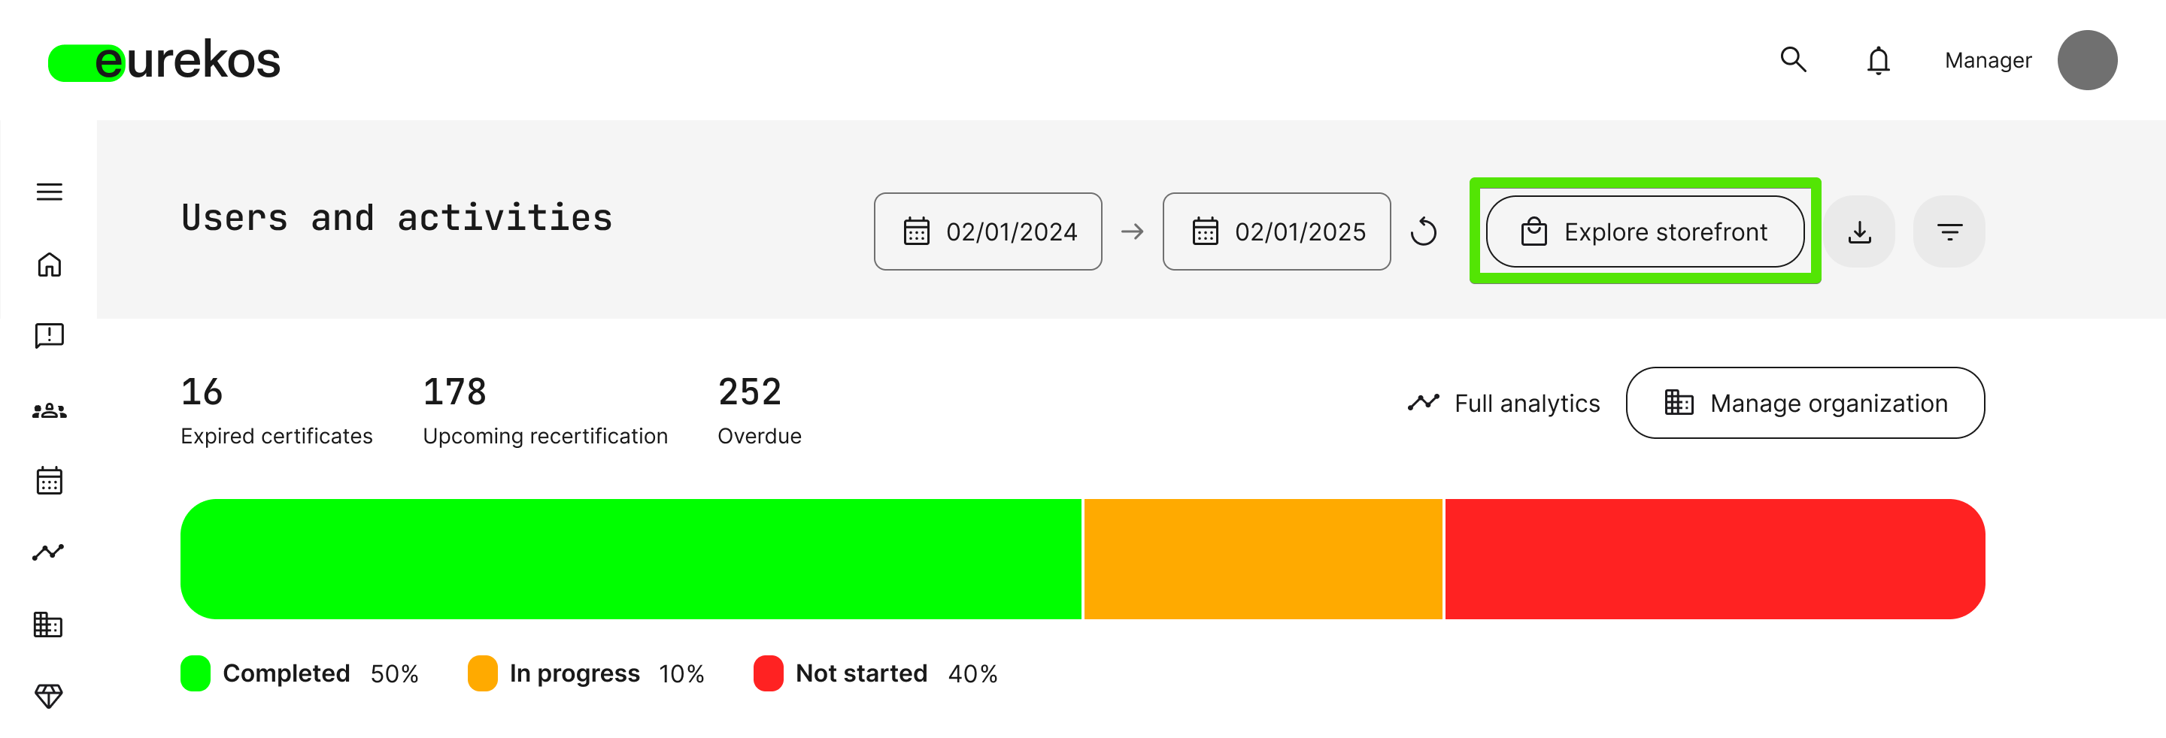This screenshot has height=738, width=2166.
Task: Open the notifications bell
Action: click(1878, 61)
